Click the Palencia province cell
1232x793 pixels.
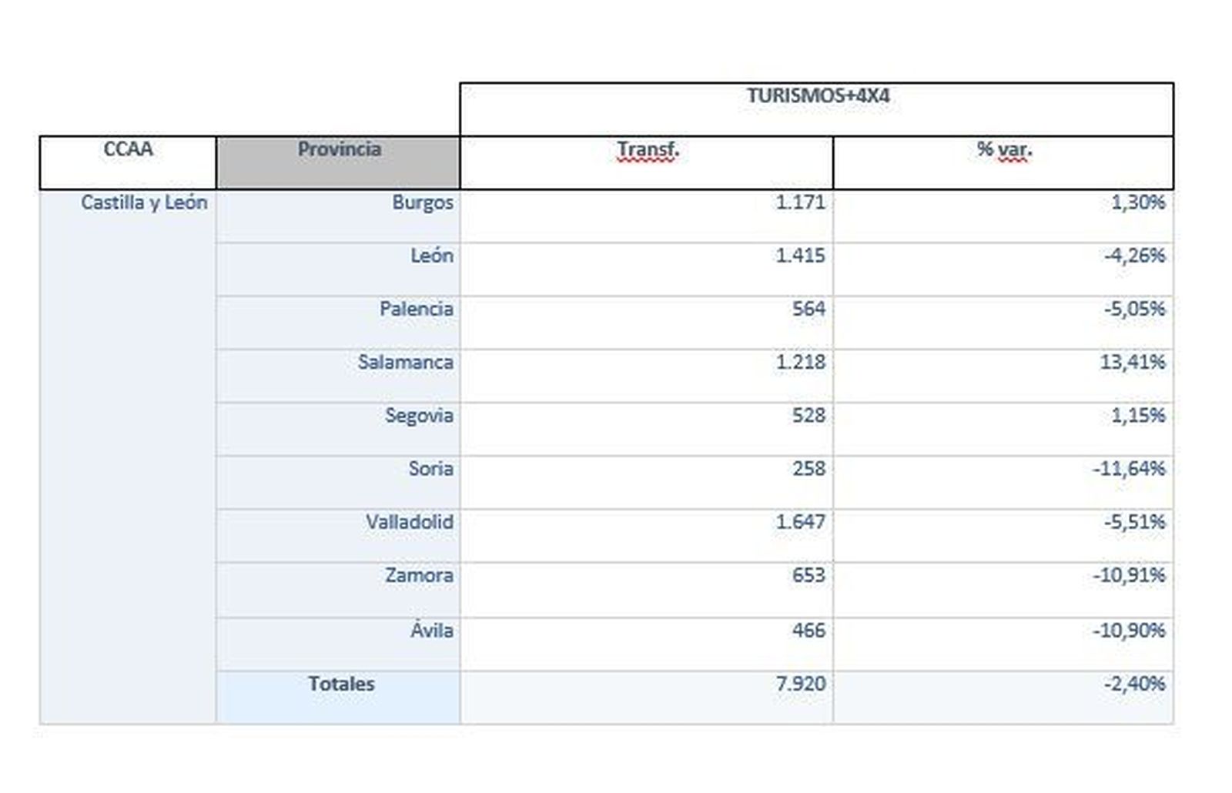416,310
